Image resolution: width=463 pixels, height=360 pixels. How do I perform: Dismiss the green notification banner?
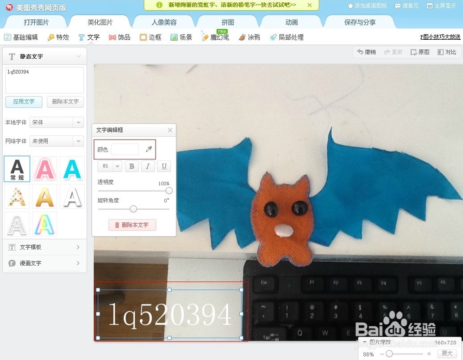point(309,5)
